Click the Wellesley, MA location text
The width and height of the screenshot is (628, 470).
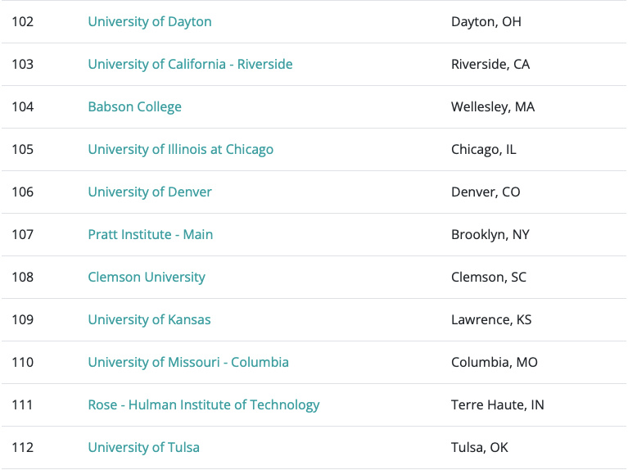coord(493,107)
